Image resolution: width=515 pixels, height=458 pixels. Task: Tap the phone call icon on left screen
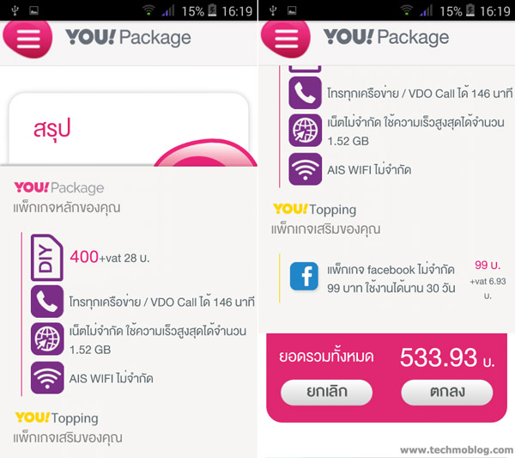coord(47,301)
